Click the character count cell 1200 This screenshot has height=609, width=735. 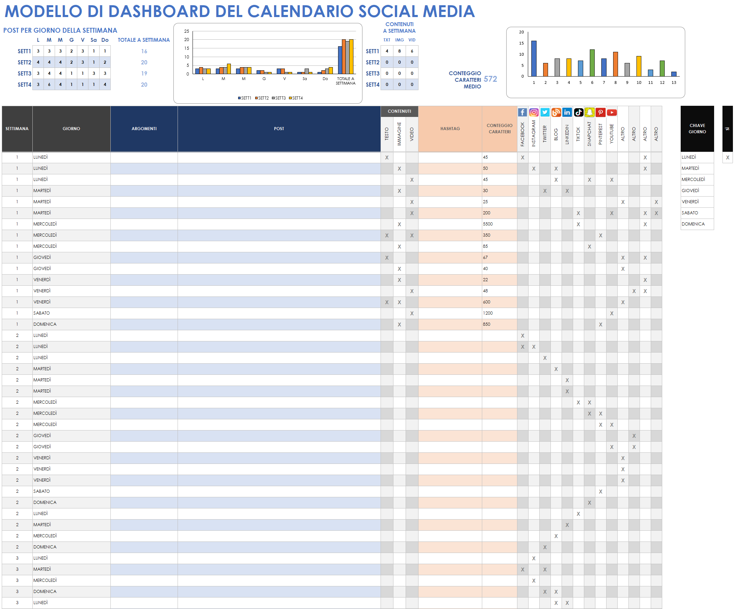(499, 314)
